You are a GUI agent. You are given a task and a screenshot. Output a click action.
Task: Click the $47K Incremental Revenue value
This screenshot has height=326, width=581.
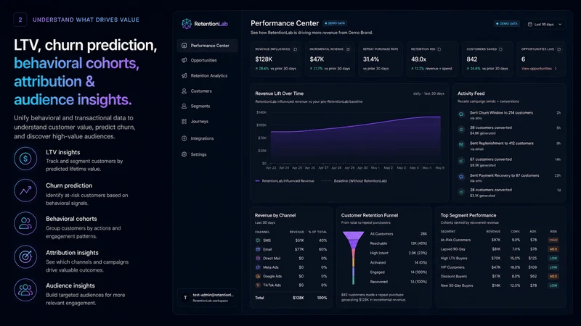(317, 59)
